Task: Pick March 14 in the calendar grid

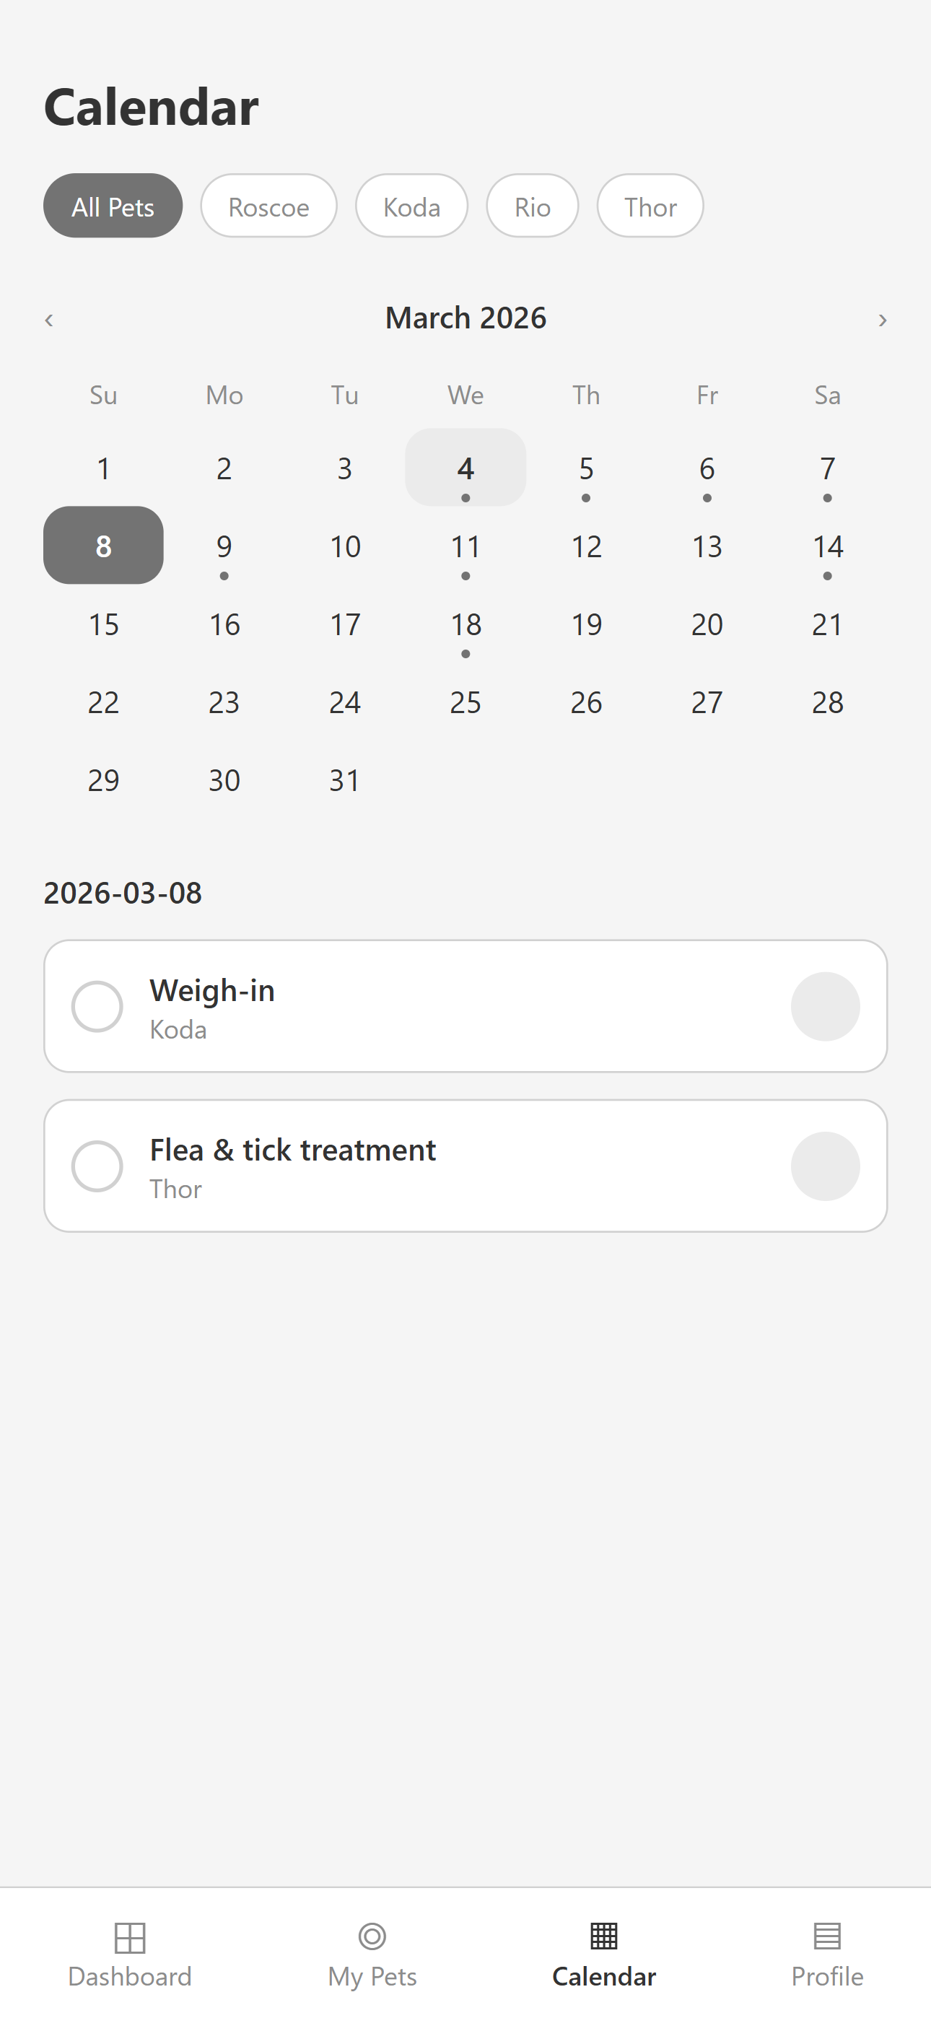Action: point(828,547)
